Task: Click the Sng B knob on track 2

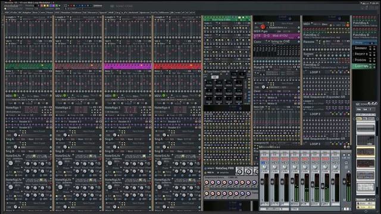Action: coord(65,147)
